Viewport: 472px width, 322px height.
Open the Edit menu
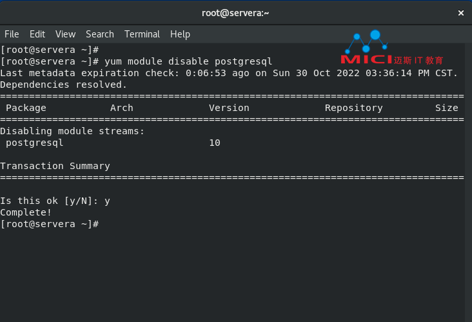click(x=37, y=34)
